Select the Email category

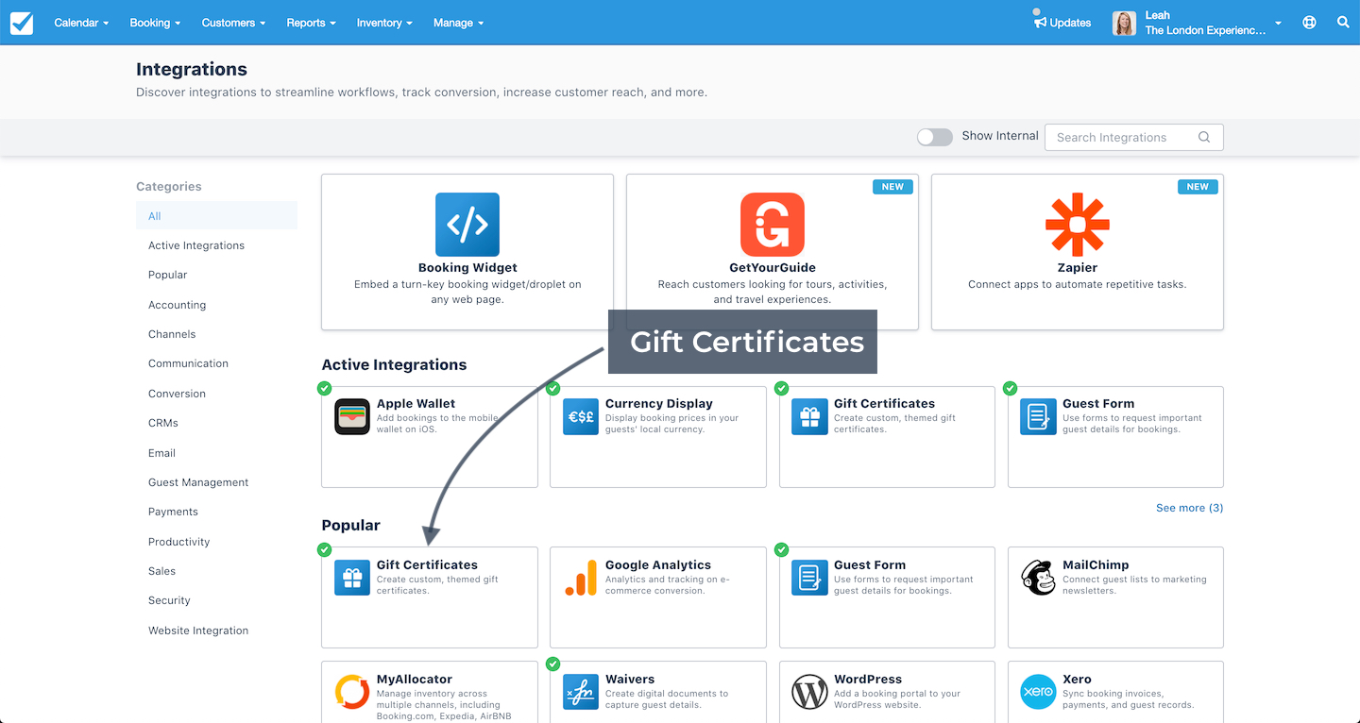coord(161,453)
